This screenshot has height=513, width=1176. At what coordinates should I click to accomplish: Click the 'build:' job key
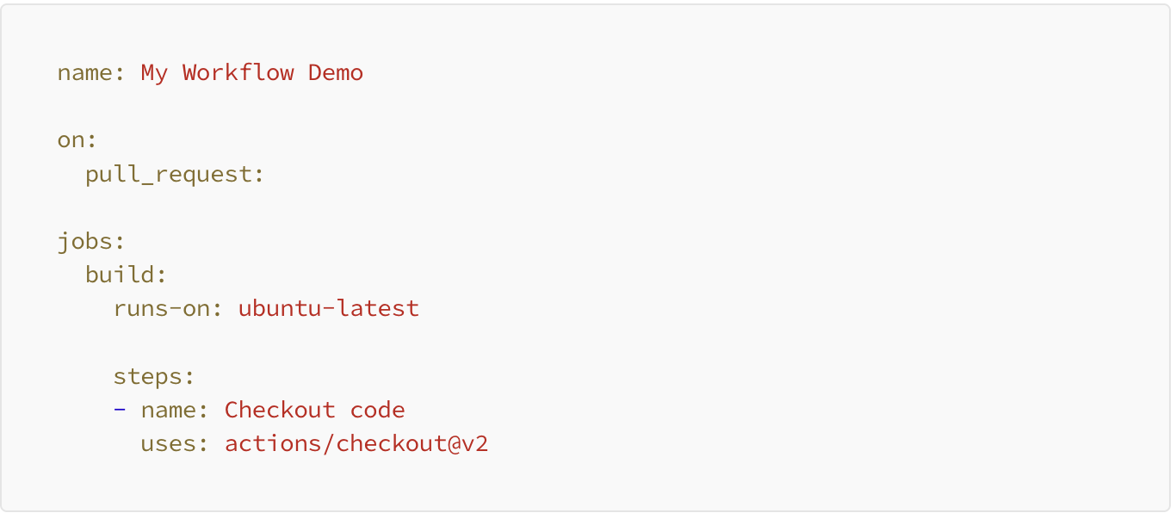[x=126, y=275]
